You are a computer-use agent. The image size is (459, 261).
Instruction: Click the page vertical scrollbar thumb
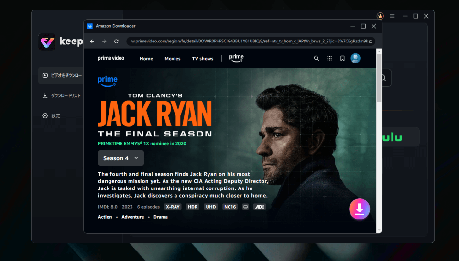coord(379,78)
